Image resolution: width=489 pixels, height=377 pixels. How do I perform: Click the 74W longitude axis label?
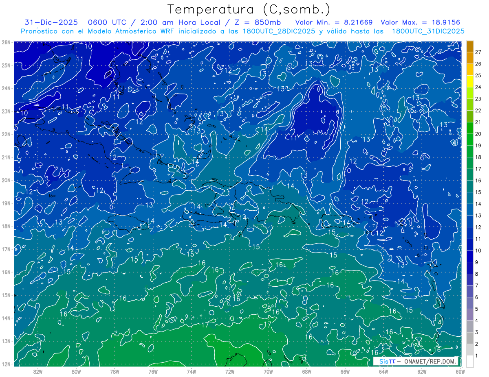point(192,371)
